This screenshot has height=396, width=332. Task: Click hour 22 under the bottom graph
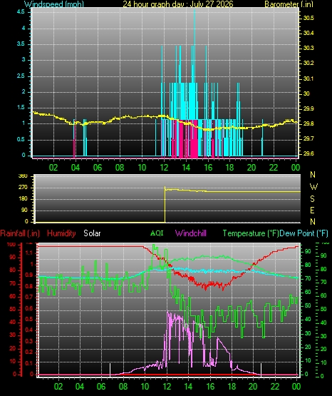pyautogui.click(x=275, y=387)
